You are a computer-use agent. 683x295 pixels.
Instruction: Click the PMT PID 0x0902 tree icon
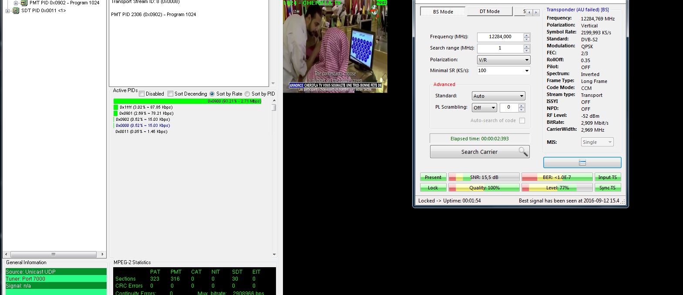pos(24,3)
